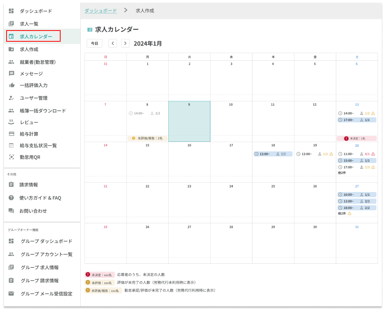Viewport: 386px width, 309px height.
Task: Click the ユーザー管理 user icon
Action: click(11, 98)
